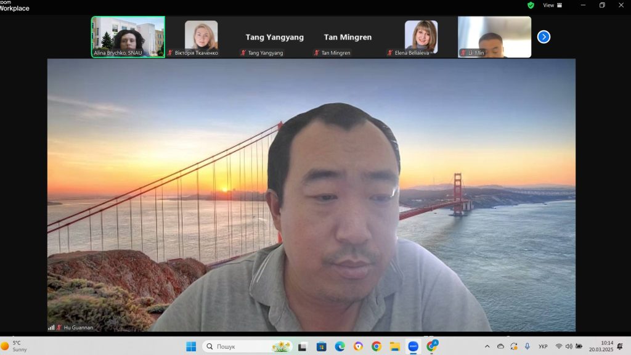Open Microsoft Store from the taskbar
This screenshot has width=631, height=355.
(321, 346)
